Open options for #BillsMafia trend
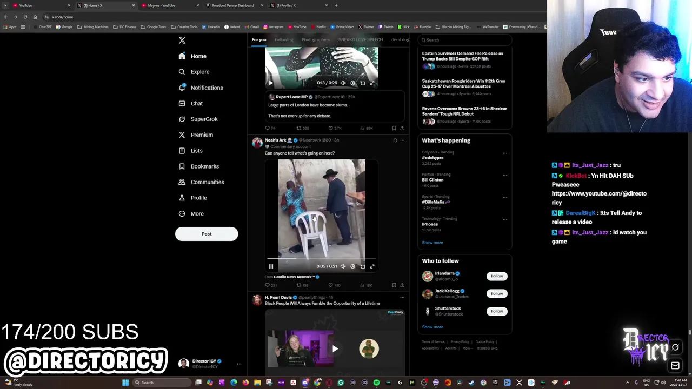Screen dimensions: 692x389 tap(505, 197)
